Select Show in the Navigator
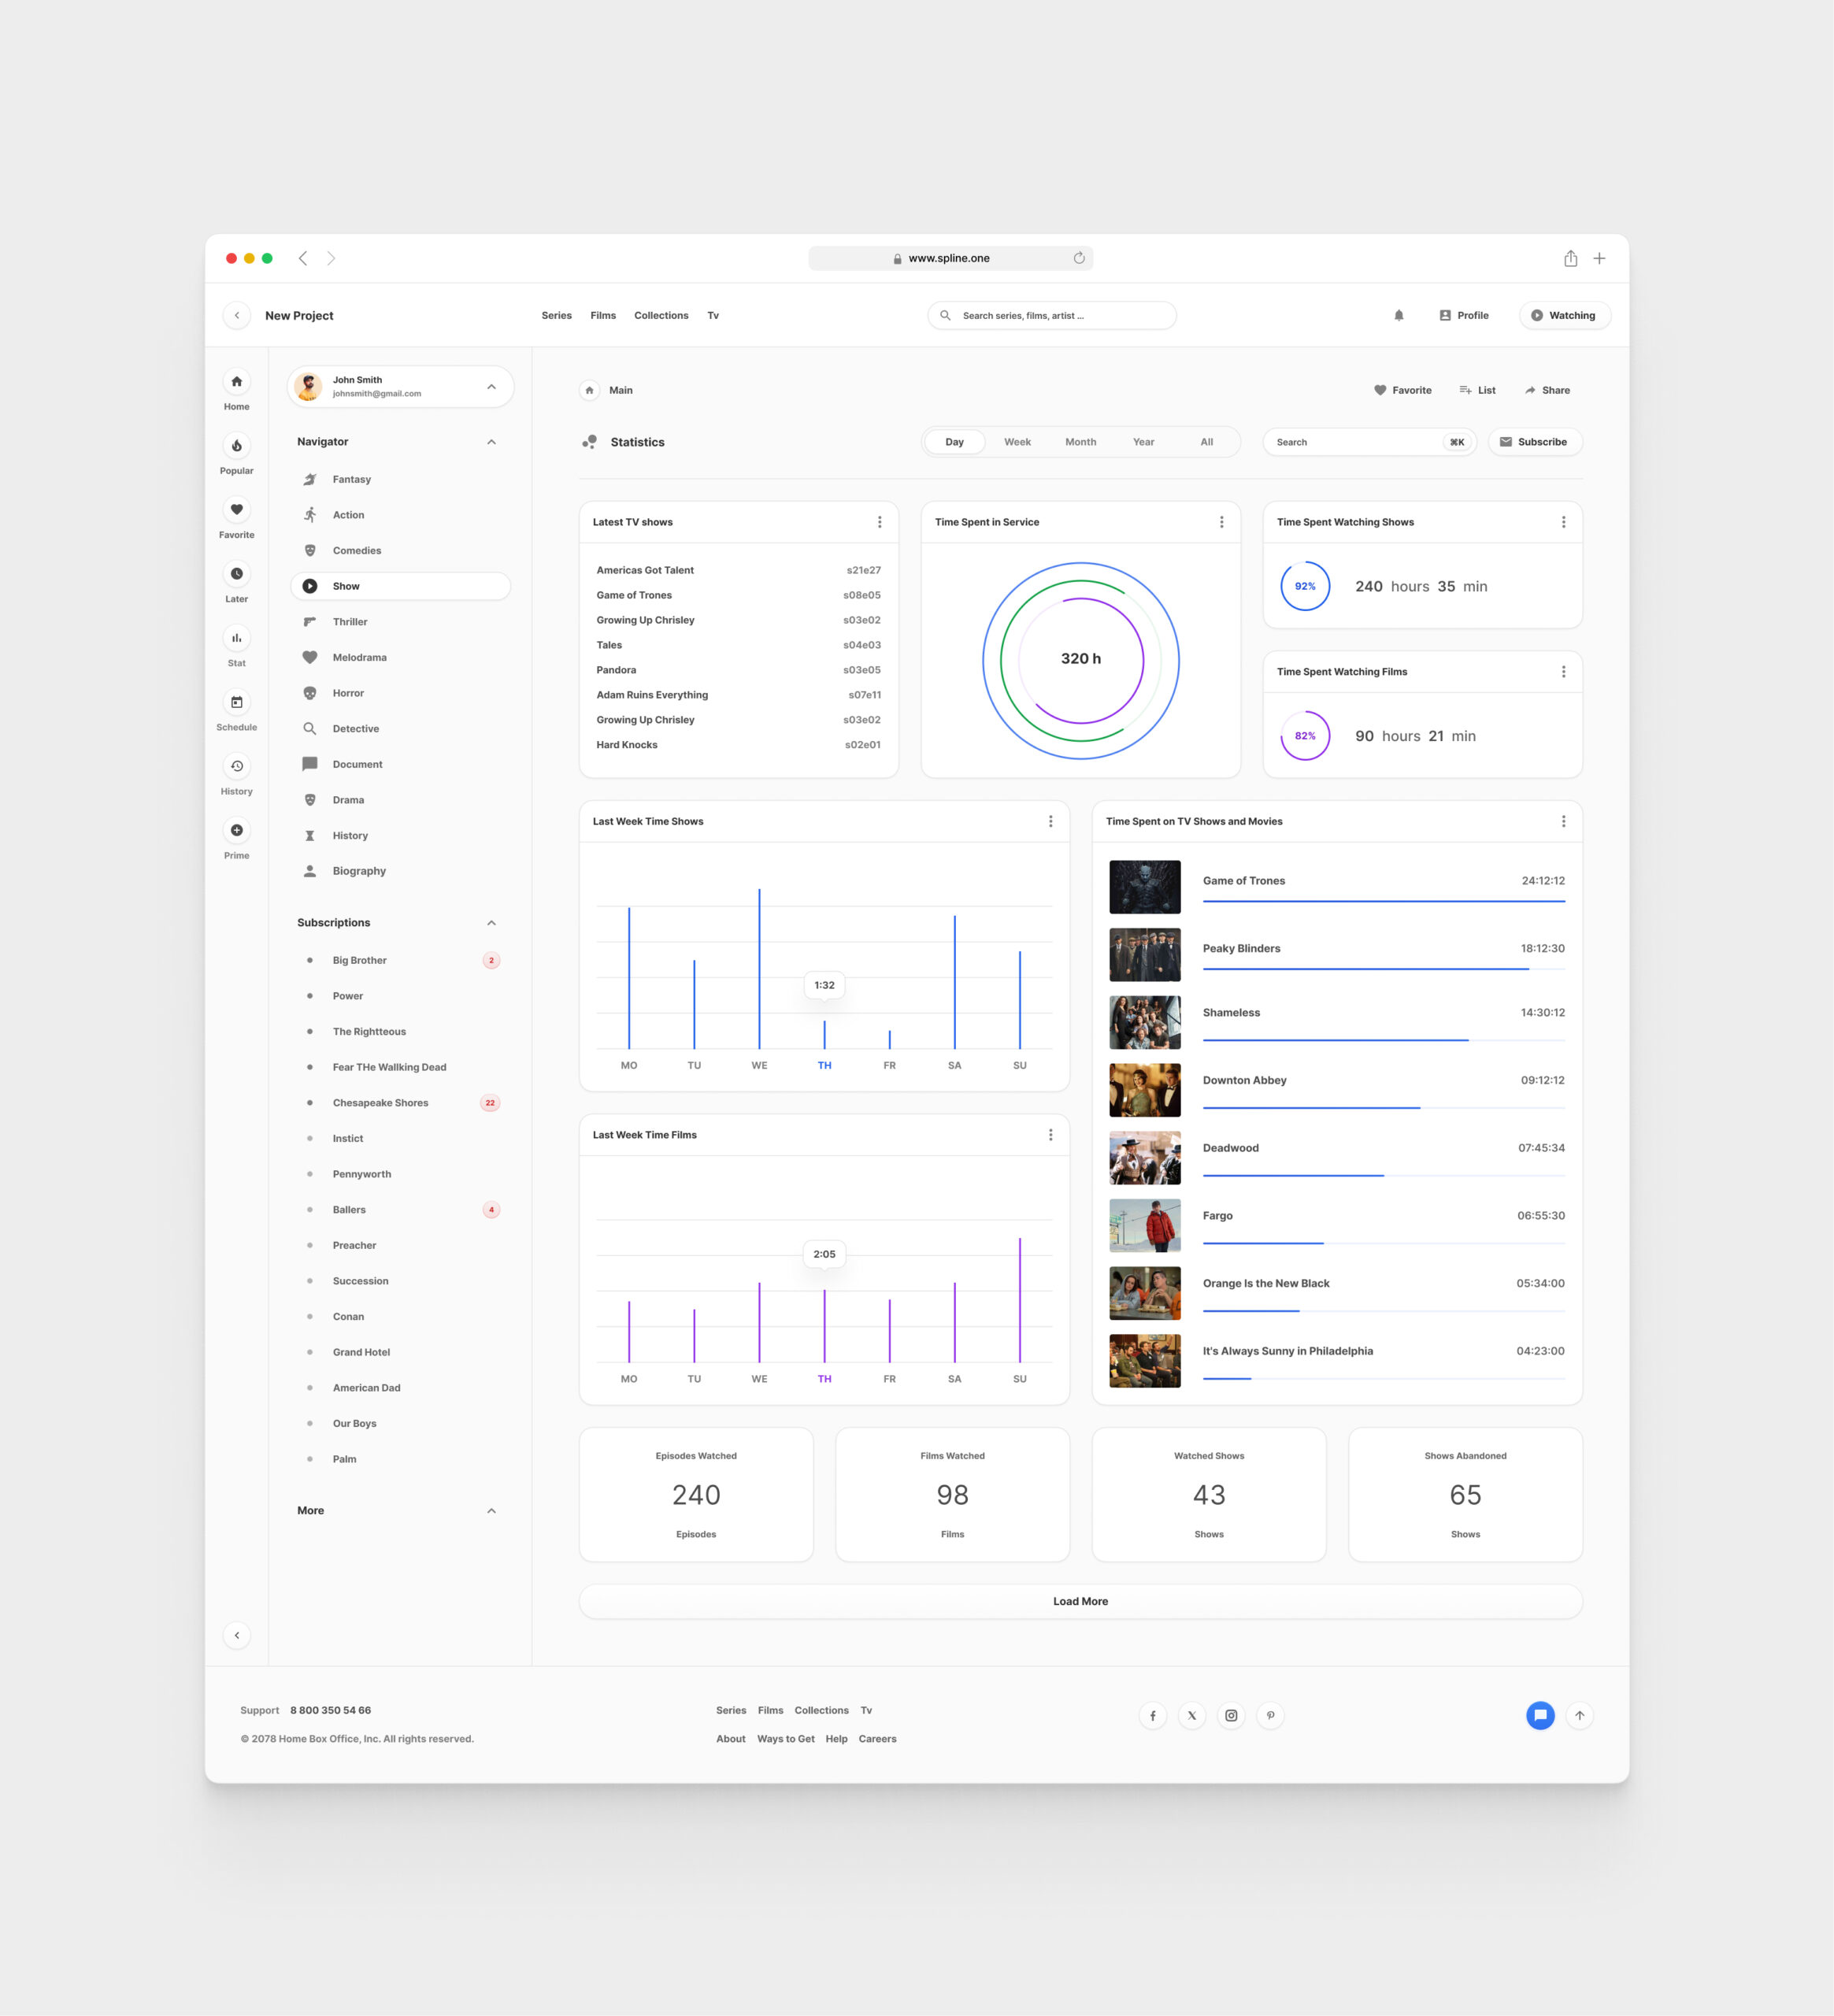The height and width of the screenshot is (2016, 1834). [399, 586]
